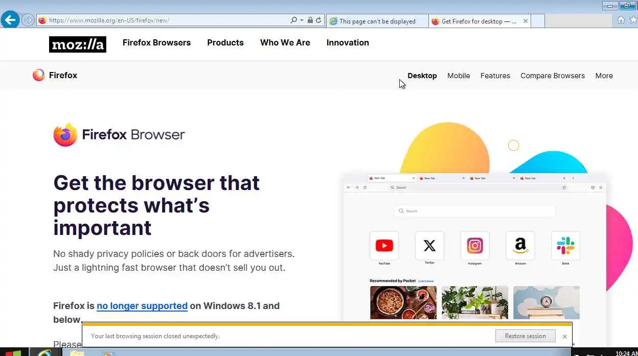638x356 pixels.
Task: Click the plants thumbnail in Pocket recommendations
Action: 475,302
